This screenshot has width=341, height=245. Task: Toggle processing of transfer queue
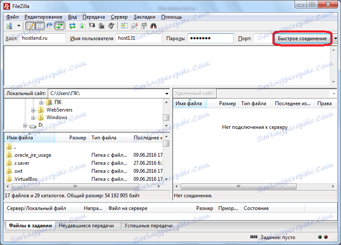pos(82,26)
